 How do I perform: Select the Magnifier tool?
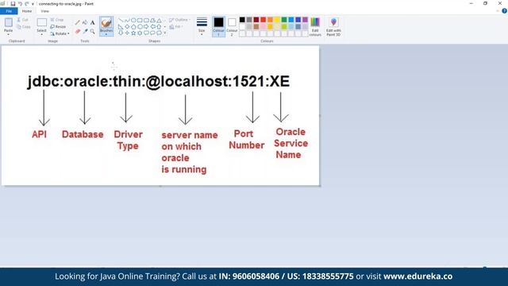point(92,32)
